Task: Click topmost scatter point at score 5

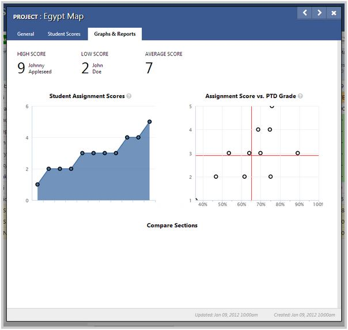Action: pyautogui.click(x=272, y=106)
